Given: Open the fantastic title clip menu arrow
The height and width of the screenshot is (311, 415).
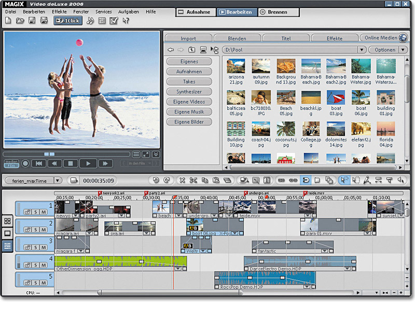Looking at the screenshot, I should pos(325,251).
